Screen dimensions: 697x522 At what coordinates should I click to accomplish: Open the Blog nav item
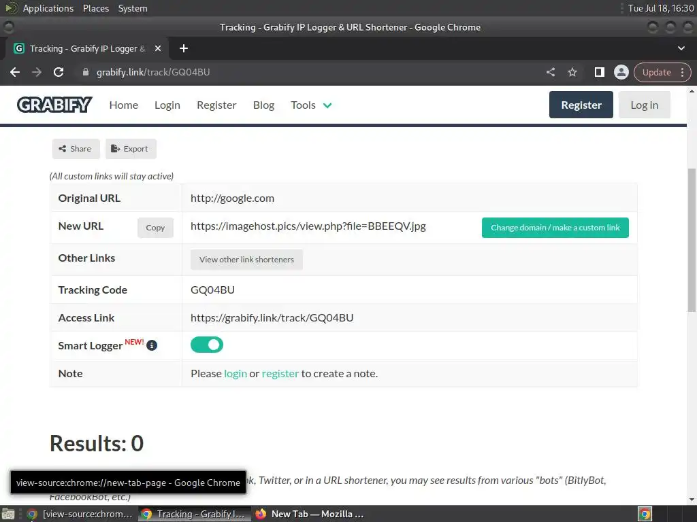pos(263,105)
